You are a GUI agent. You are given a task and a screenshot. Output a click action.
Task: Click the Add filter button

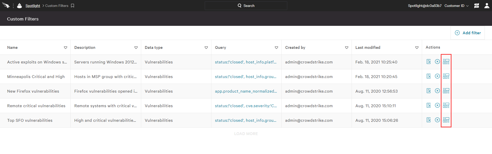[468, 33]
